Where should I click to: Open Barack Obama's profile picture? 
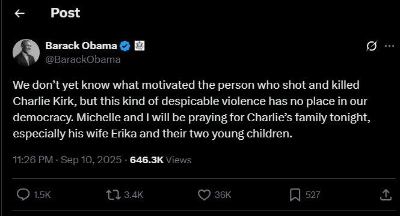(26, 52)
